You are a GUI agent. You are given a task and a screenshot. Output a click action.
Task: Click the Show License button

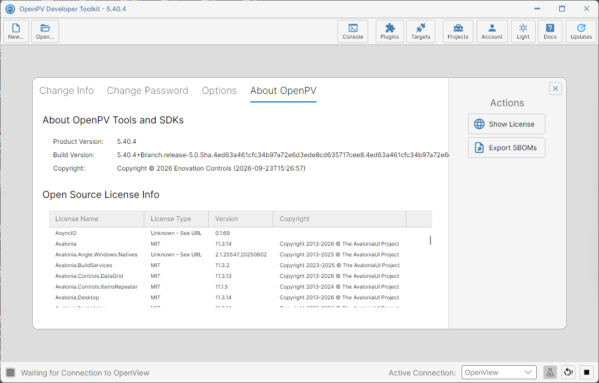coord(507,124)
